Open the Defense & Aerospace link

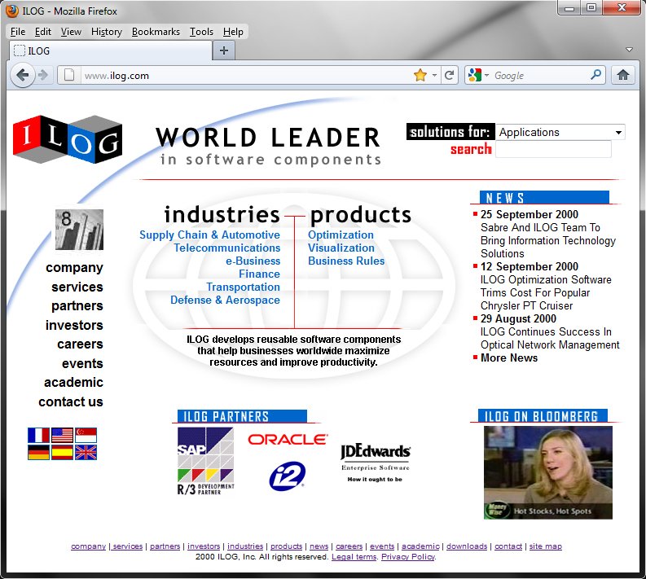226,300
